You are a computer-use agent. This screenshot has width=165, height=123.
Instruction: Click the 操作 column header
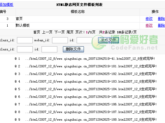(155, 12)
